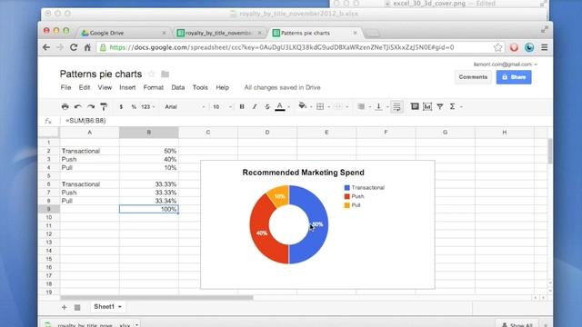The image size is (582, 327).
Task: Click cell B2 showing 50%
Action: click(x=149, y=151)
